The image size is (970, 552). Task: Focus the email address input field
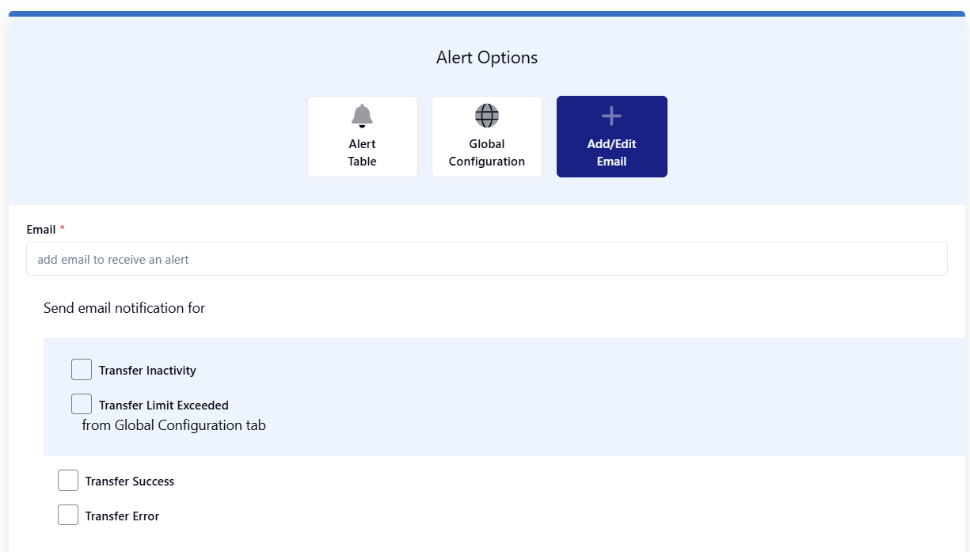(x=487, y=259)
